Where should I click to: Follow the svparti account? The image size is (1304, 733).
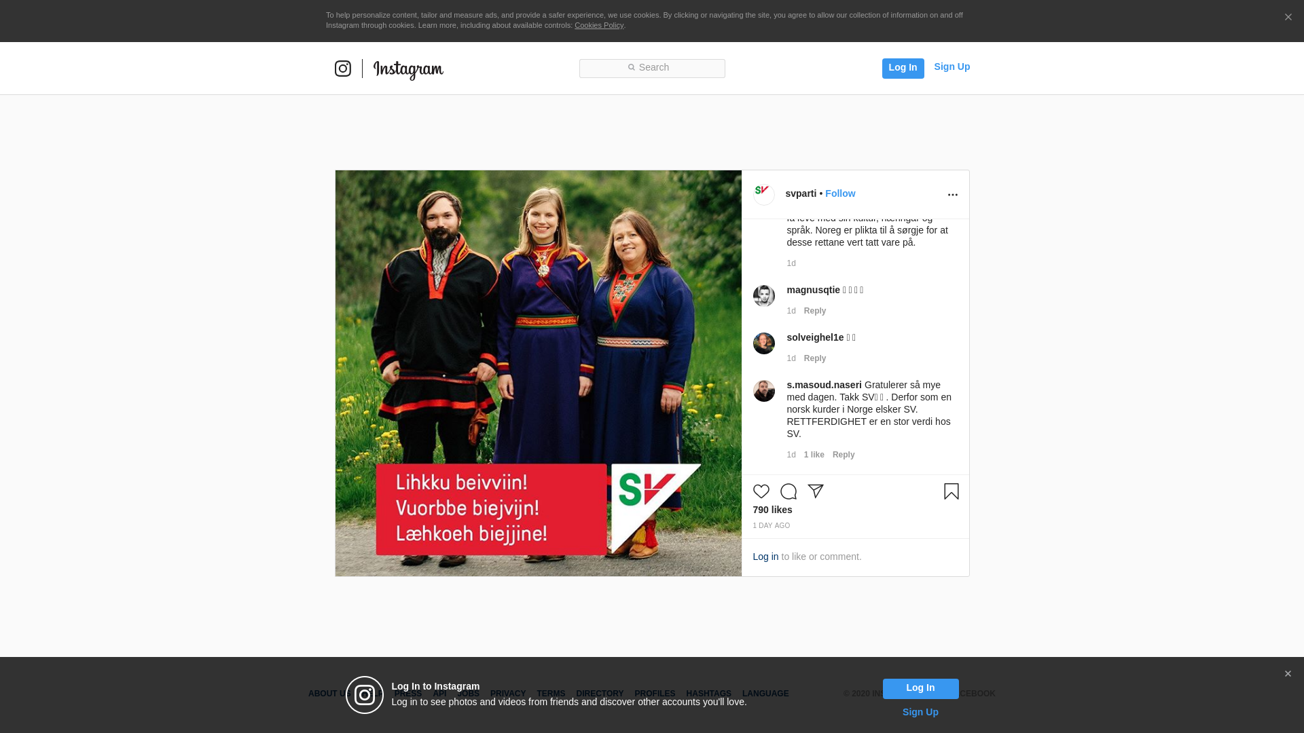tap(840, 193)
